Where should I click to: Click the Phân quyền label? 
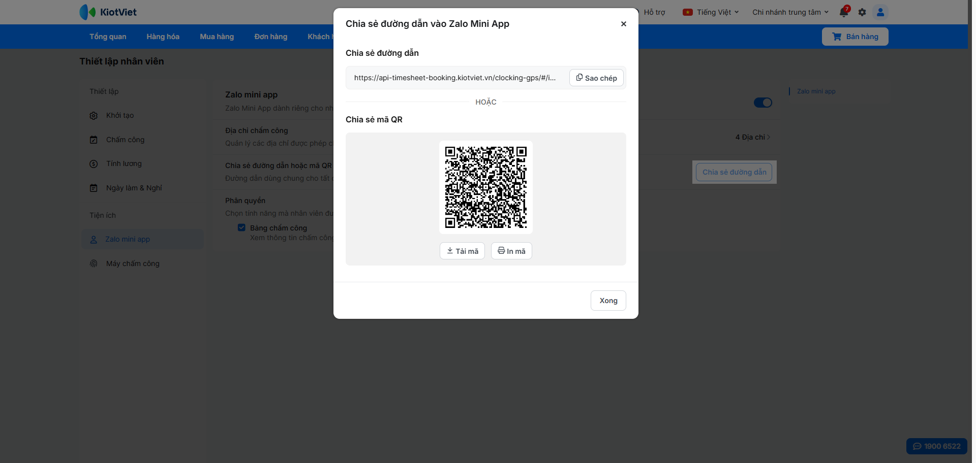pyautogui.click(x=245, y=201)
